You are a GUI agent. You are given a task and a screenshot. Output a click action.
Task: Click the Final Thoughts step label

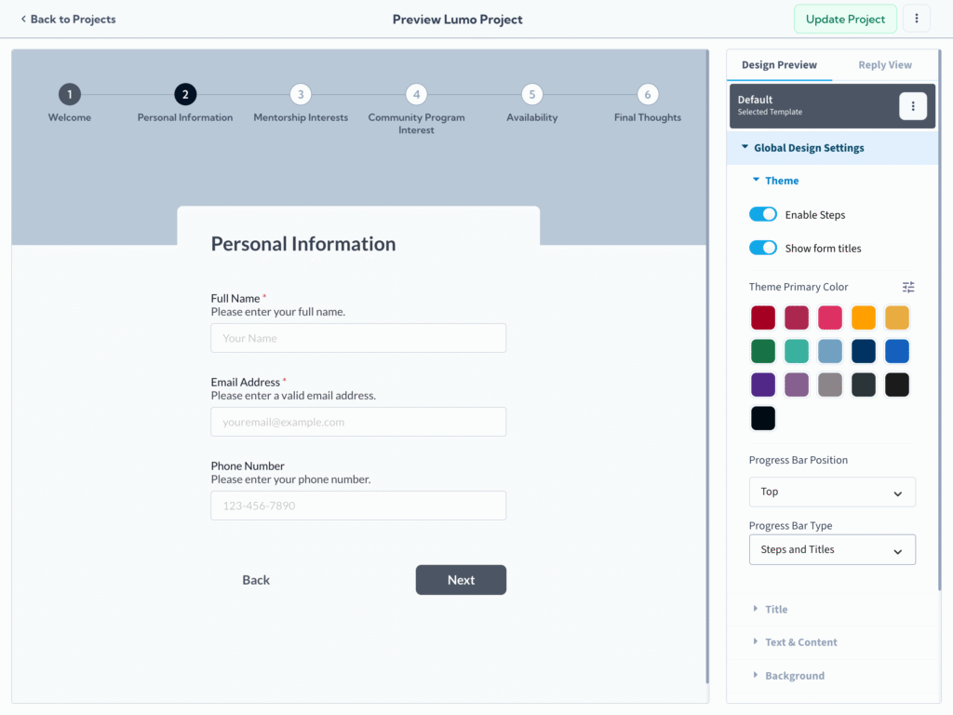coord(648,117)
